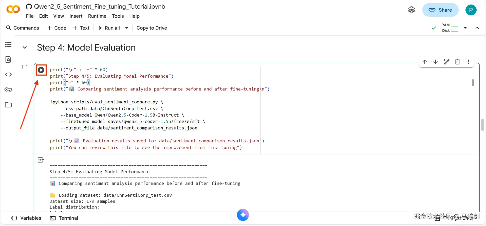Open RAM and Disk resource dropdown
This screenshot has width=486, height=226.
point(465,28)
